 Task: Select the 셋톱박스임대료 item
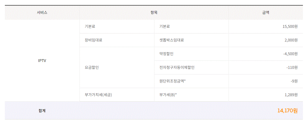[171, 40]
